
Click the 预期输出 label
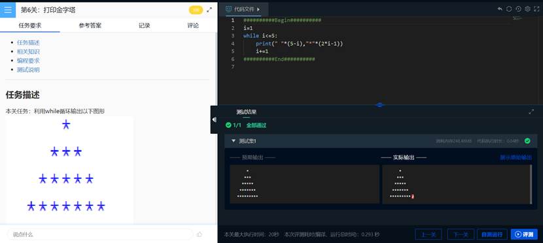[x=253, y=157]
